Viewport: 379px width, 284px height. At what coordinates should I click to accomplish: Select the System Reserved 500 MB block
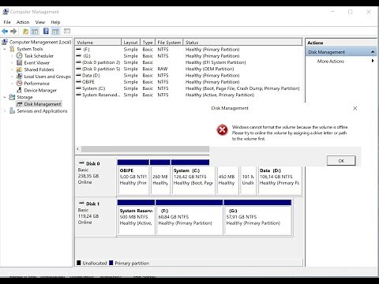[x=136, y=218]
